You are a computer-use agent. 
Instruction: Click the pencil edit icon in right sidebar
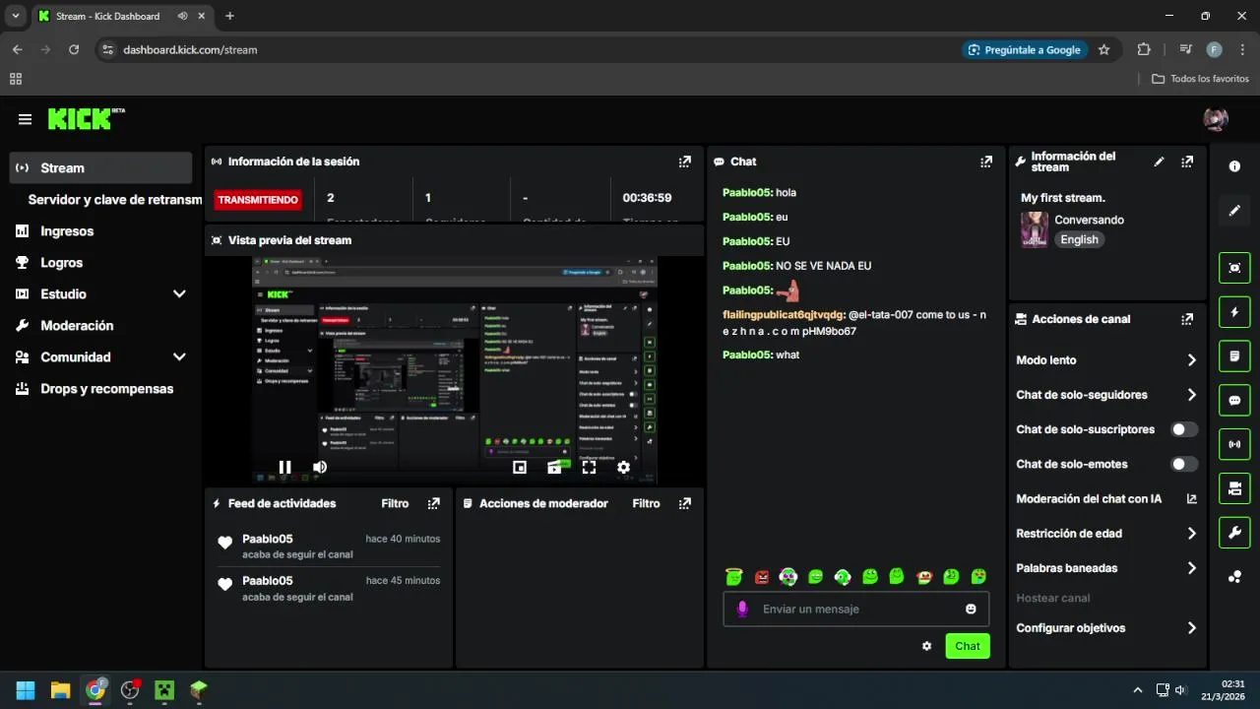pos(1234,211)
